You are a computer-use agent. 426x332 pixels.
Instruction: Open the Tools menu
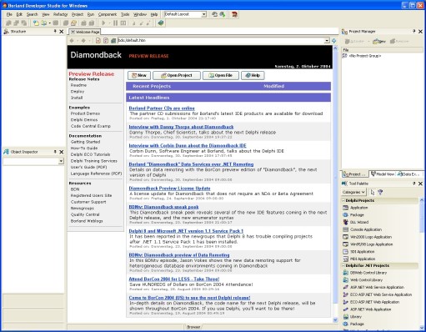(125, 14)
